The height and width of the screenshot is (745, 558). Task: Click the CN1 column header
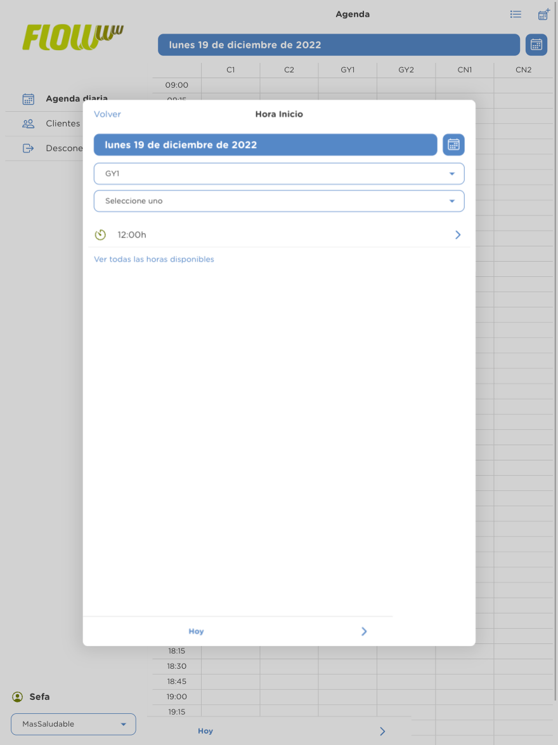465,70
